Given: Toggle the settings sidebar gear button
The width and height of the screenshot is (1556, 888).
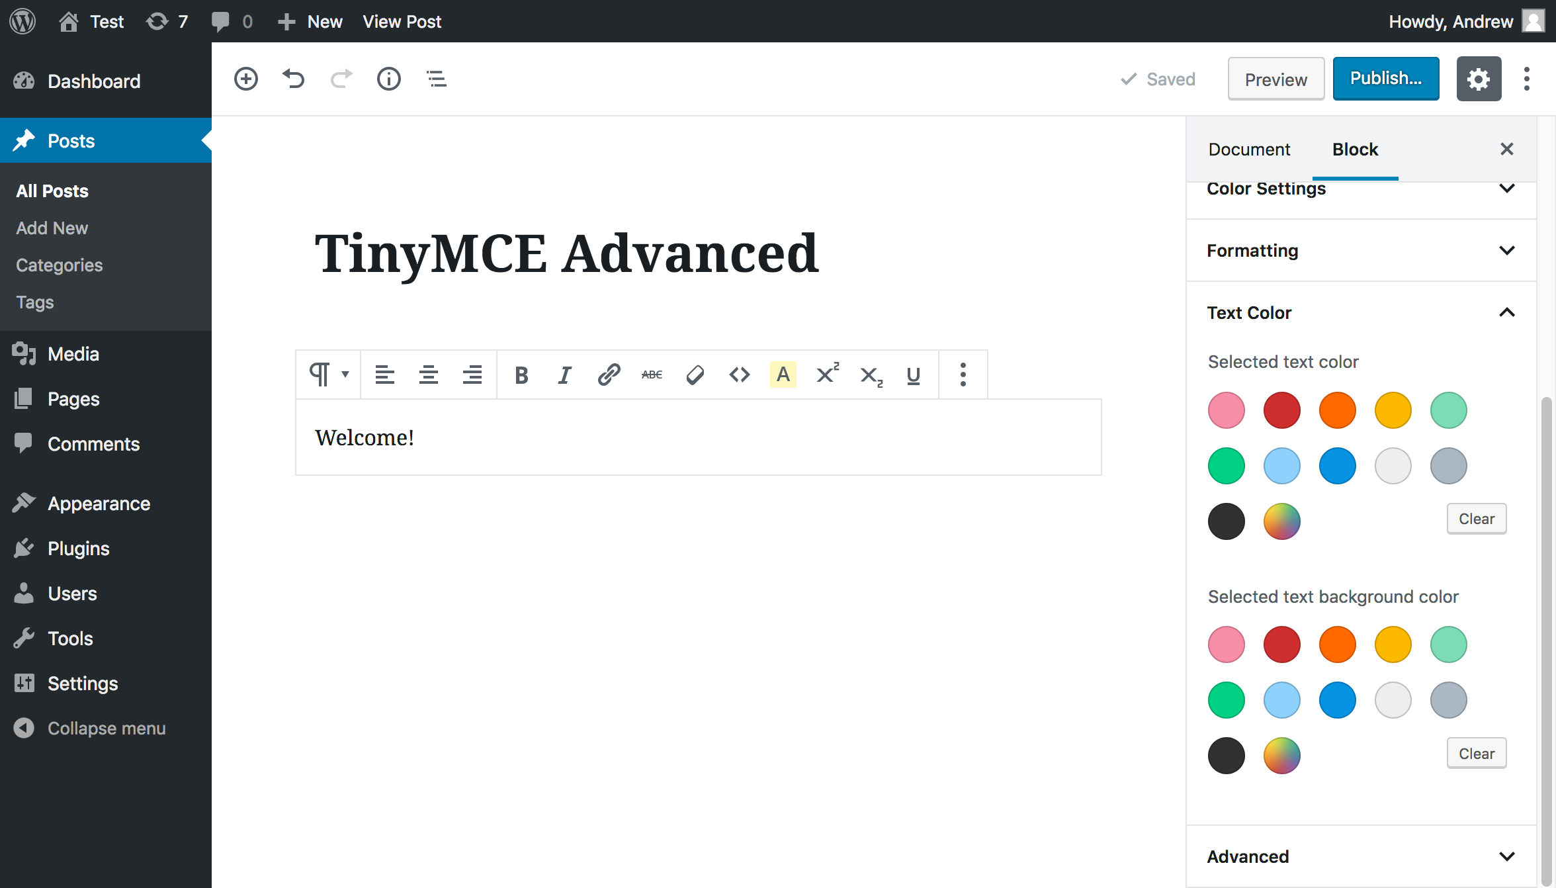Looking at the screenshot, I should (1479, 79).
